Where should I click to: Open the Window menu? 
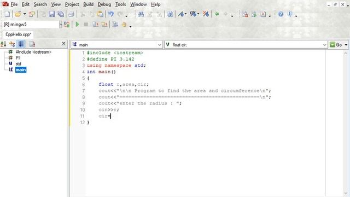138,4
